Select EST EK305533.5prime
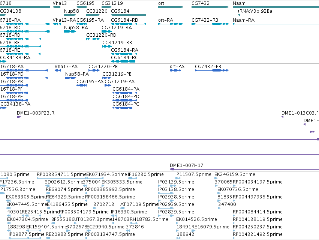The width and height of the screenshot is (319, 240). 103,186
